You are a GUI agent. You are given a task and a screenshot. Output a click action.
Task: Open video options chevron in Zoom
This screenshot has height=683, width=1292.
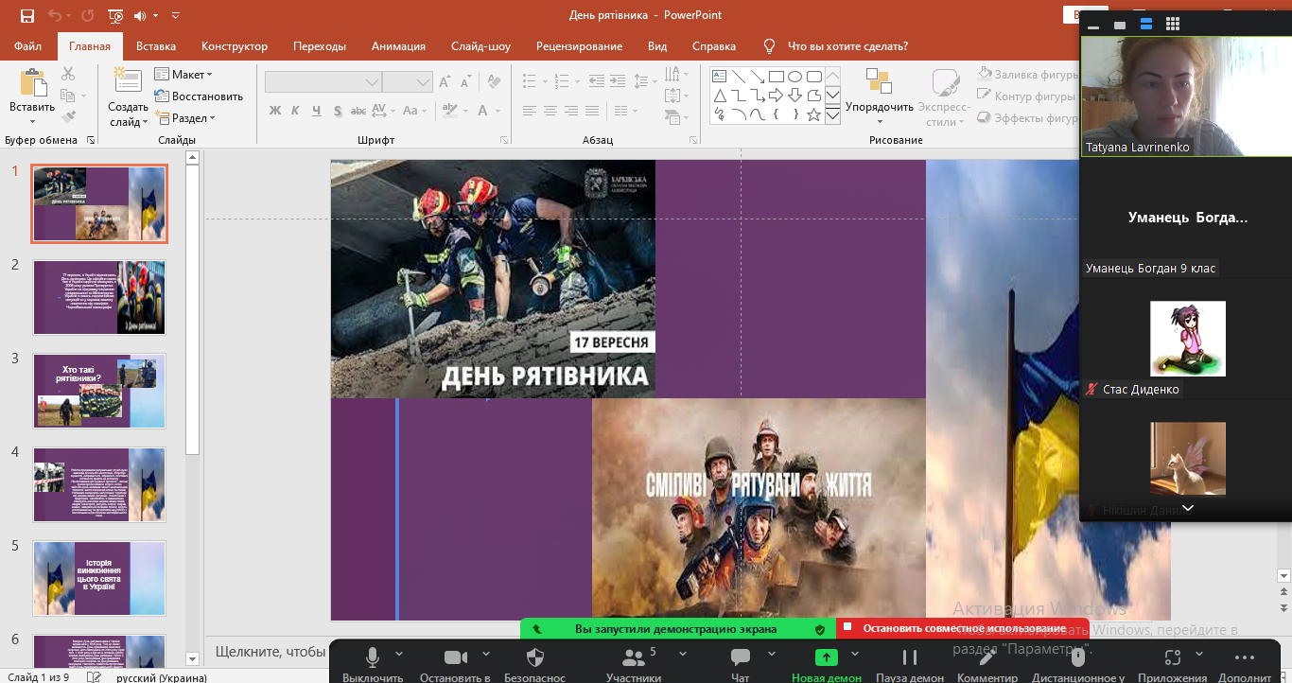tap(485, 654)
